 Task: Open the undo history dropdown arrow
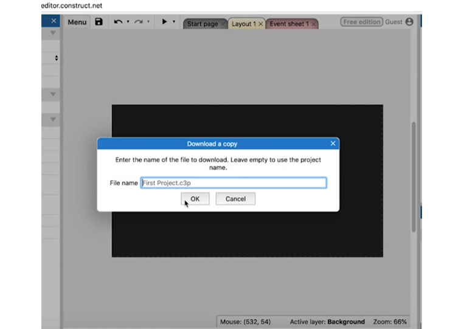(128, 21)
